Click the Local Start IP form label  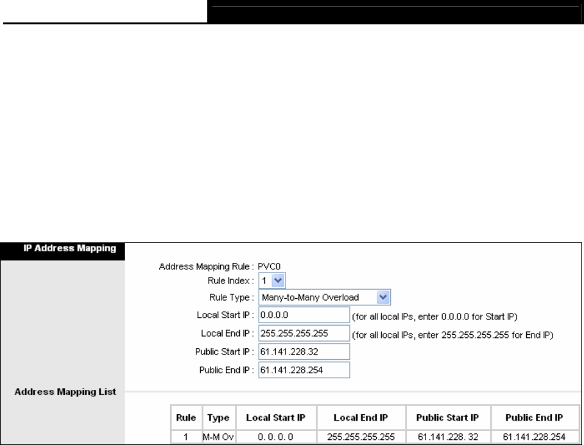[x=225, y=315]
